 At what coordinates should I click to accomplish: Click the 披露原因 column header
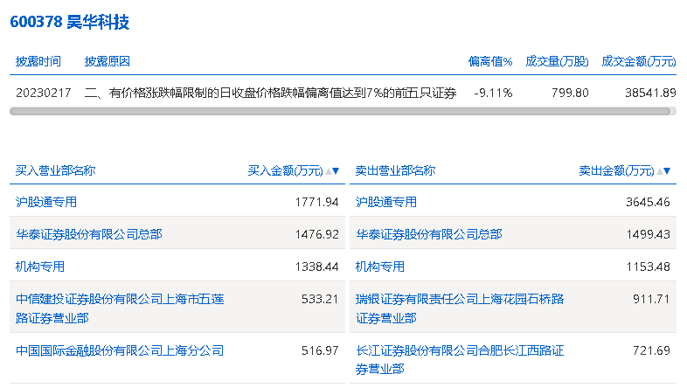(x=108, y=61)
